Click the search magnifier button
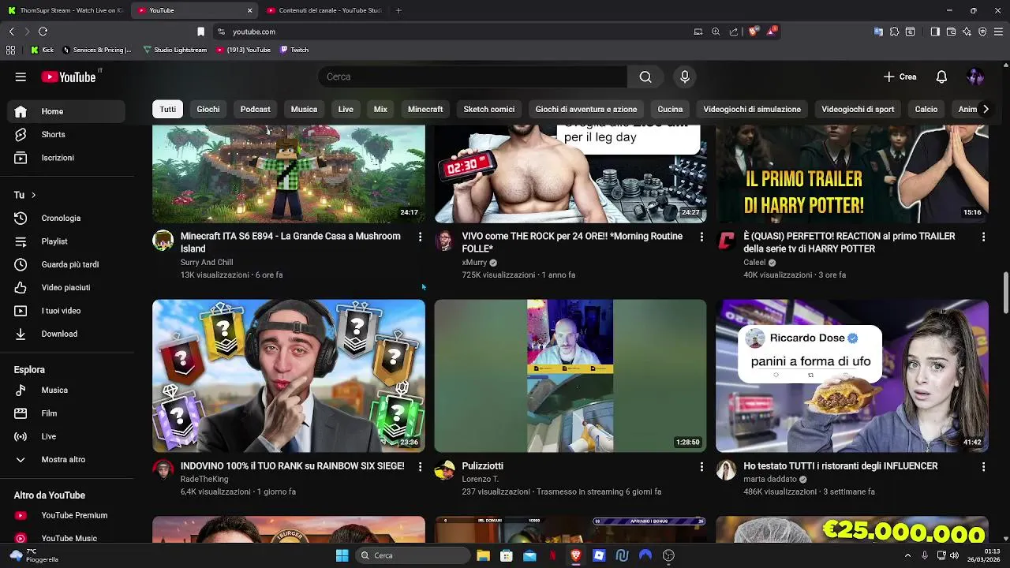 [x=645, y=77]
